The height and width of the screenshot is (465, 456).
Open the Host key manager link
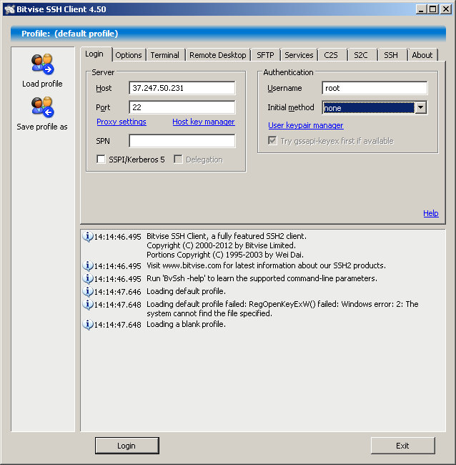[204, 122]
